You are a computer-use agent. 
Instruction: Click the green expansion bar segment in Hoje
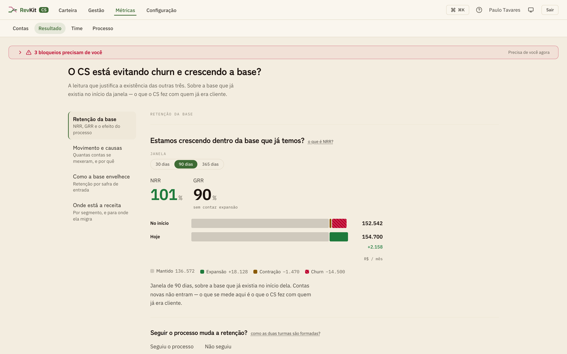339,237
